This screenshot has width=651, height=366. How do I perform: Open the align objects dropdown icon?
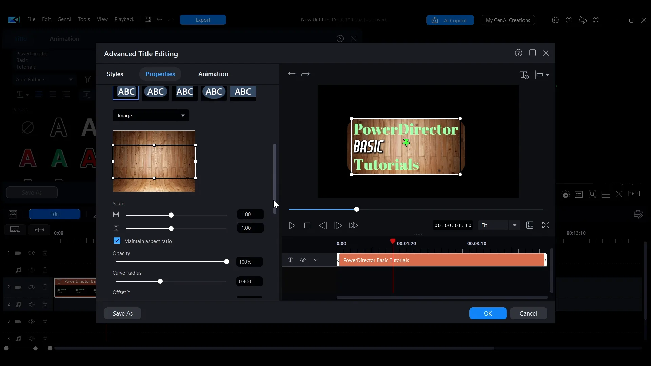point(542,75)
